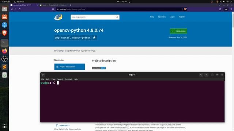The height and width of the screenshot is (131, 234).
Task: Open Files from the Ubuntu dock
Action: [4, 9]
